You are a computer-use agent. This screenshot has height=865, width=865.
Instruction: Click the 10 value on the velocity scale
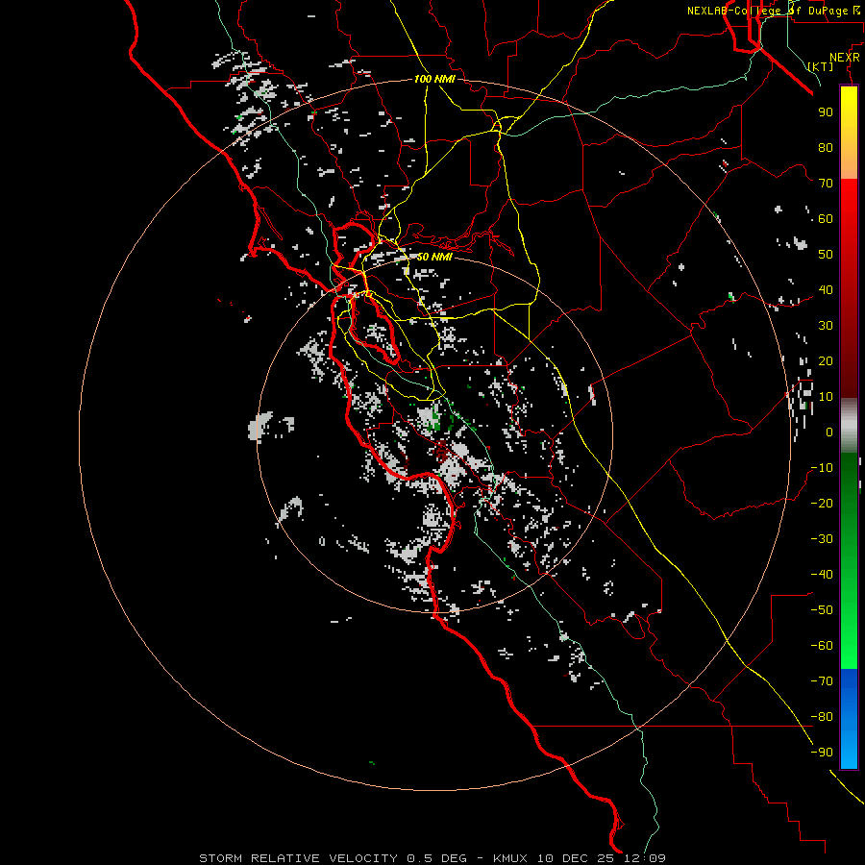coord(826,397)
